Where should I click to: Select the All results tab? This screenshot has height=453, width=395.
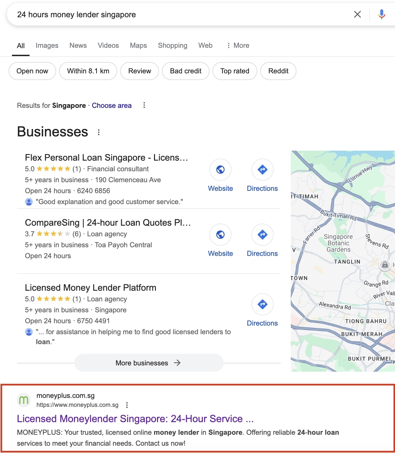(21, 45)
